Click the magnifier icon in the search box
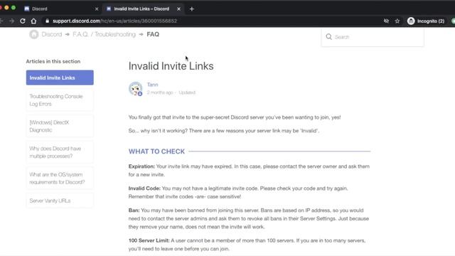The image size is (455, 256). click(x=328, y=36)
